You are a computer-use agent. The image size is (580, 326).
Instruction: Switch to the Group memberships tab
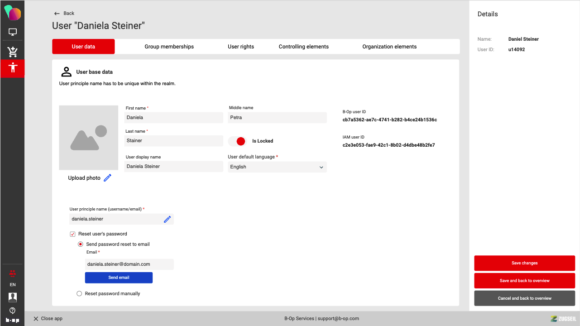(x=169, y=47)
